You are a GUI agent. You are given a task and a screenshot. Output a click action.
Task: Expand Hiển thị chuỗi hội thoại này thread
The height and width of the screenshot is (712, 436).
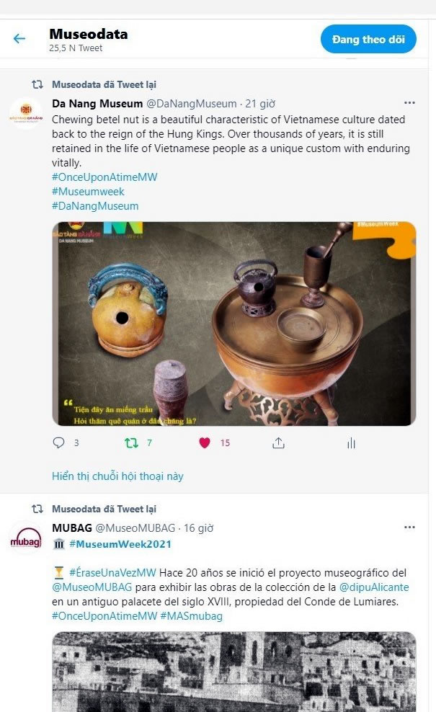pyautogui.click(x=117, y=476)
